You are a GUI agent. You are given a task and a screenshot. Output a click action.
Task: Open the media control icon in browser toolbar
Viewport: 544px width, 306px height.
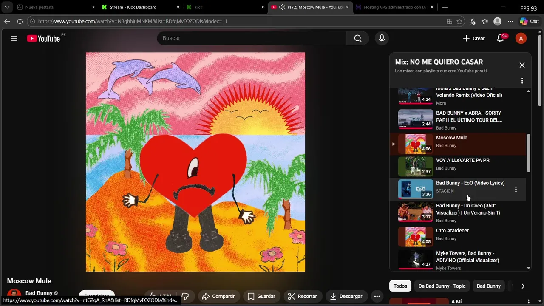point(472,21)
